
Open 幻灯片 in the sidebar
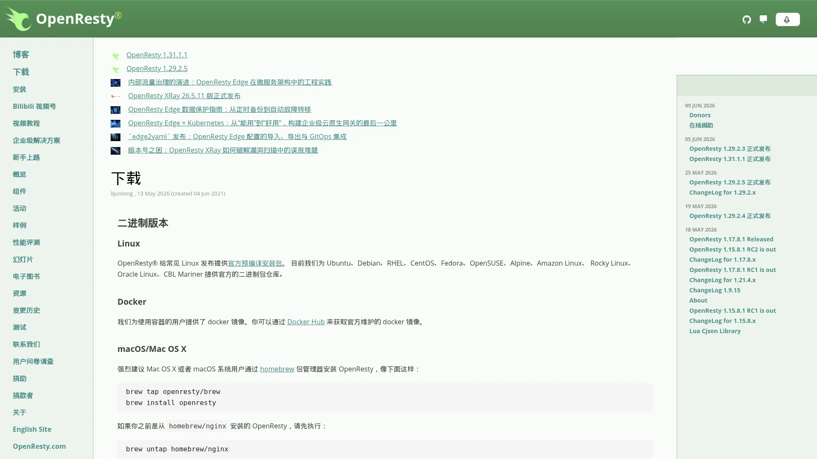23,259
